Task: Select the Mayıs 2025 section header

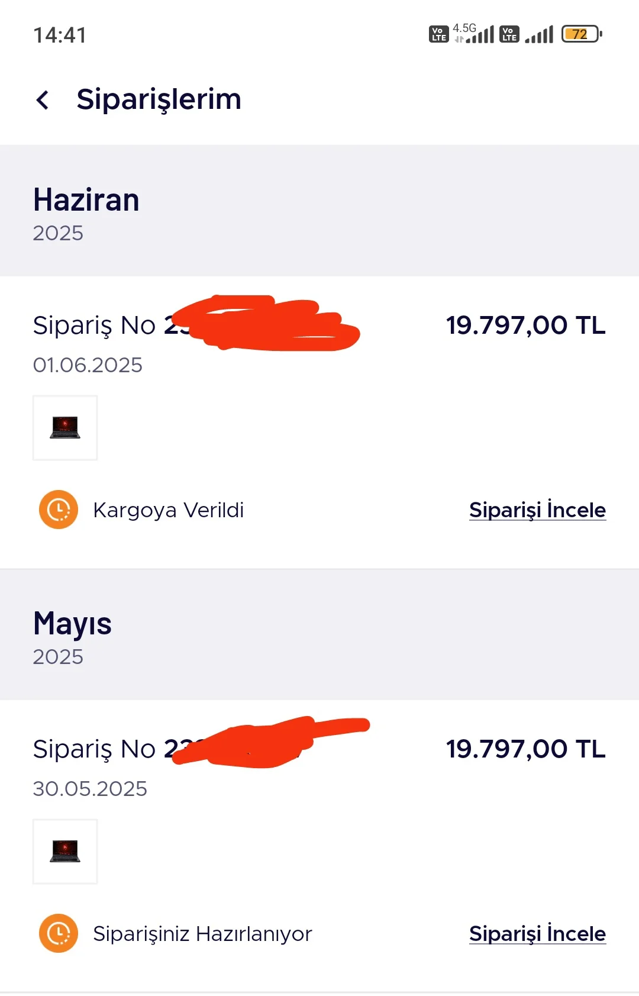Action: (x=72, y=636)
